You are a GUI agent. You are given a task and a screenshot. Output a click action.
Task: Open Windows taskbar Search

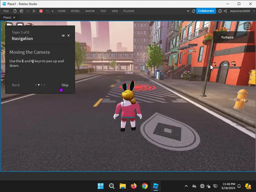tap(112, 186)
